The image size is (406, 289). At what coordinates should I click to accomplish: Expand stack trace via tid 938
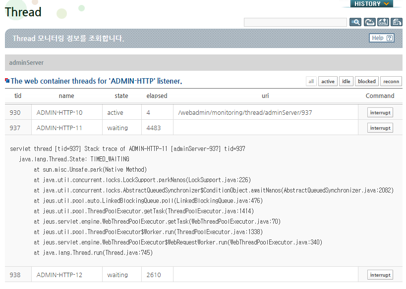pos(15,275)
